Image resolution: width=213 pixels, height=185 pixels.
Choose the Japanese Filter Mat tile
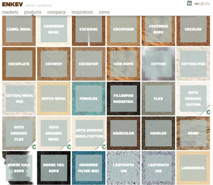coord(88,168)
